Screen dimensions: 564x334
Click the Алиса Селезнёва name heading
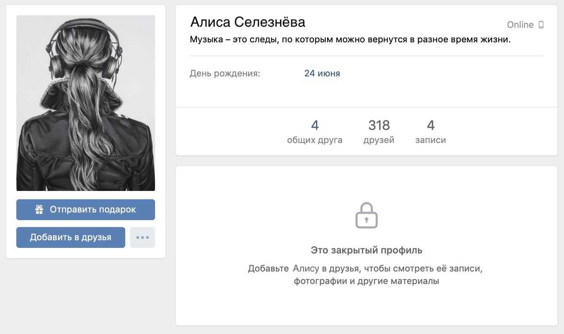click(x=248, y=22)
